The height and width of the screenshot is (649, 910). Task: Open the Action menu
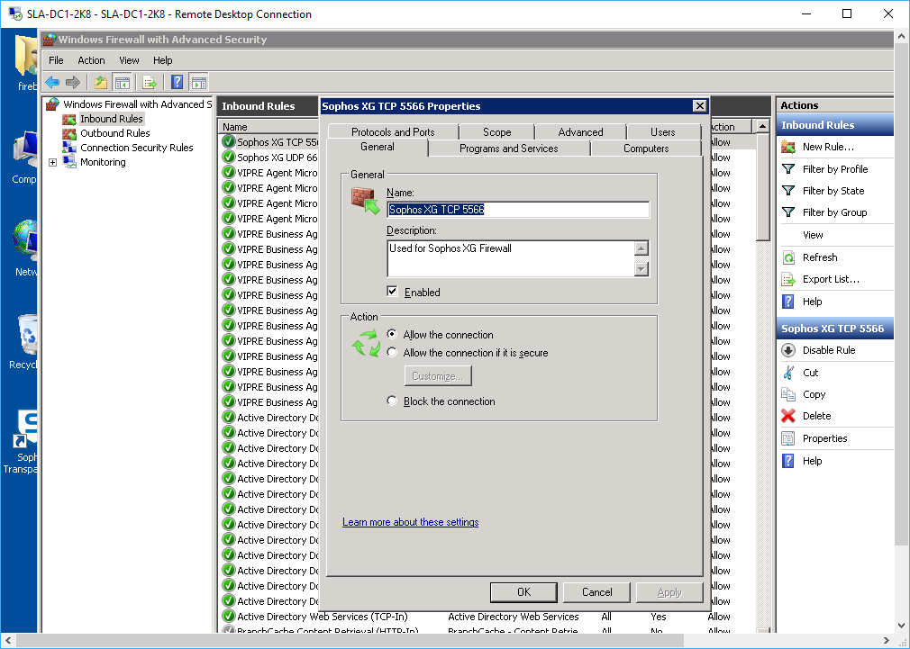[x=91, y=60]
